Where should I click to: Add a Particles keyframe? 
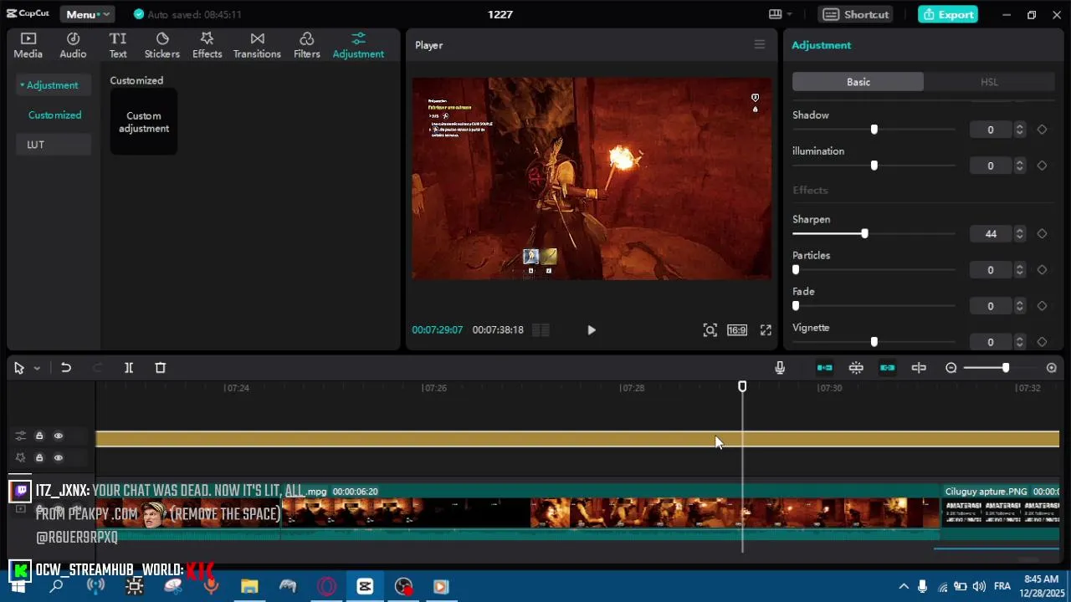pyautogui.click(x=1042, y=270)
